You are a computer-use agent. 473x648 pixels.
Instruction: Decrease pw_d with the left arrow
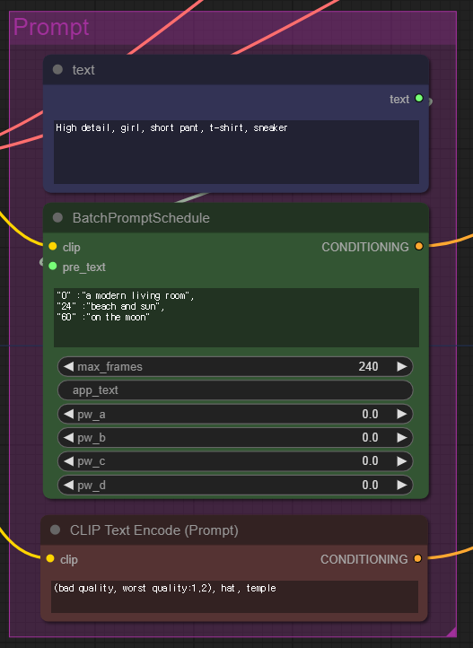[68, 485]
